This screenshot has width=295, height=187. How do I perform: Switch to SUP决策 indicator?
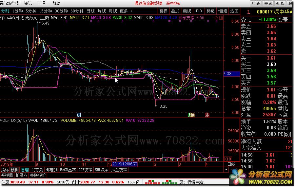[102, 170]
